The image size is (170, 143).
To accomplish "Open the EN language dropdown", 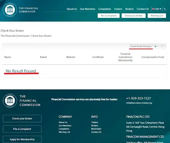I will [157, 9].
